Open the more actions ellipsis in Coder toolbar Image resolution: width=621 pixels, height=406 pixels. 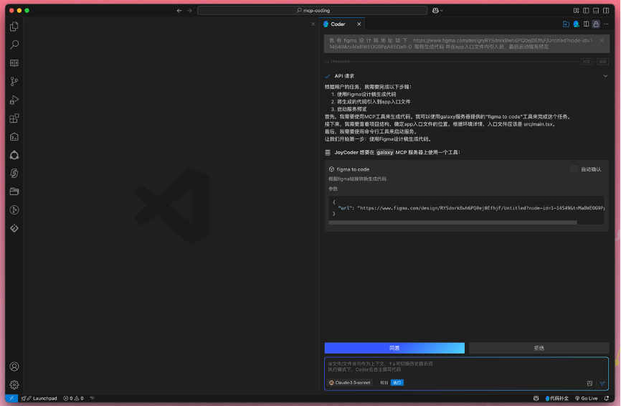click(606, 24)
